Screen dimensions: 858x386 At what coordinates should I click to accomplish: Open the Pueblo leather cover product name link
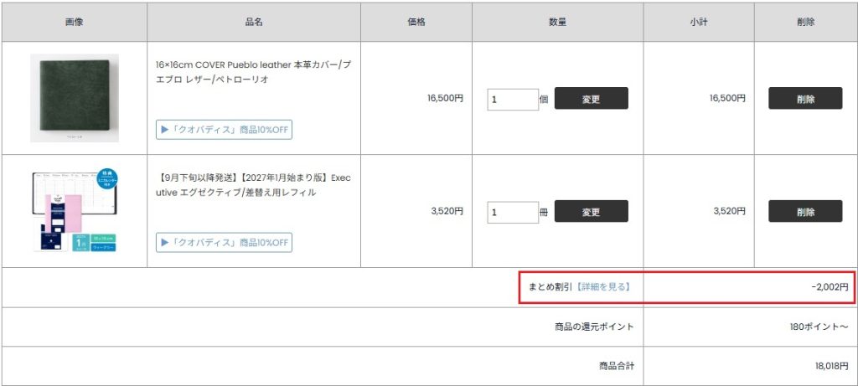coord(253,72)
